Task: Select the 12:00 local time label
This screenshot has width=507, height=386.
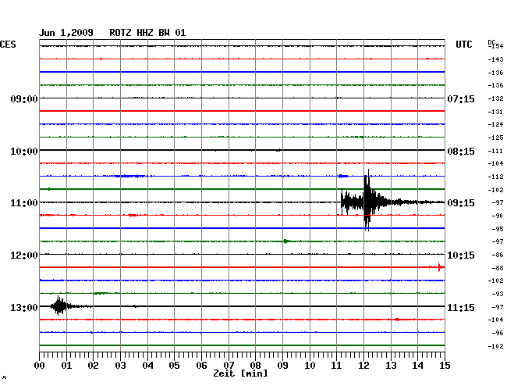Action: [24, 256]
